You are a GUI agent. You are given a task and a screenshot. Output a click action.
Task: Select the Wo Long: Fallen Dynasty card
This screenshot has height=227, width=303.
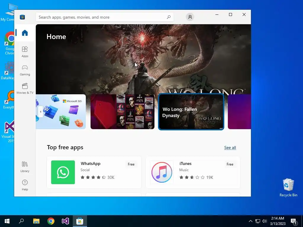[x=191, y=112]
